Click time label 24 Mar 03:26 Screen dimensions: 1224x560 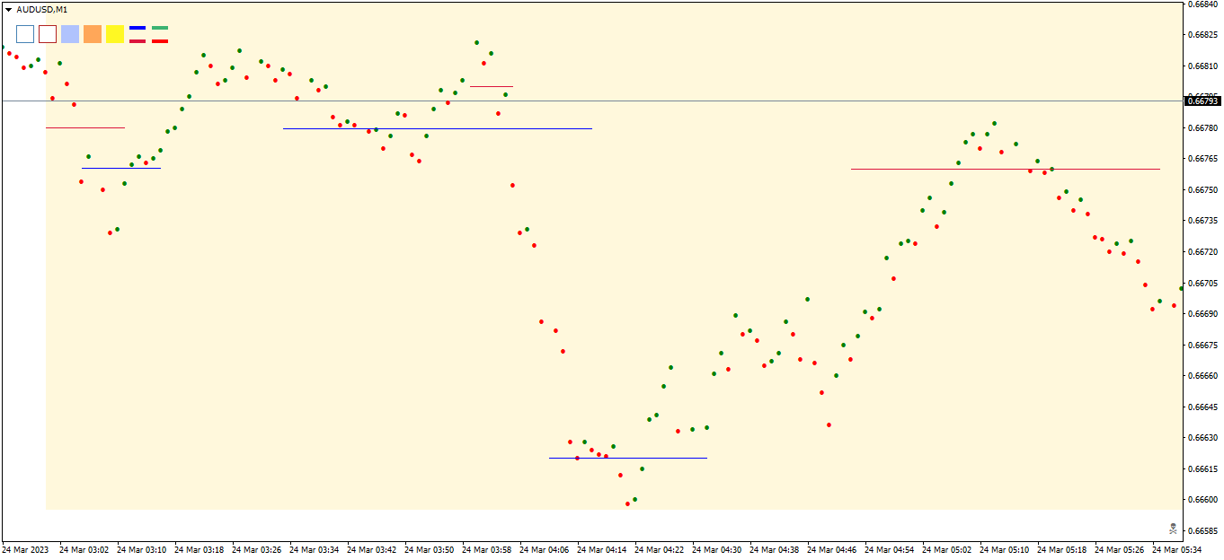[256, 549]
